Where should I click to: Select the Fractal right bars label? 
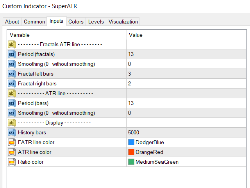[37, 83]
